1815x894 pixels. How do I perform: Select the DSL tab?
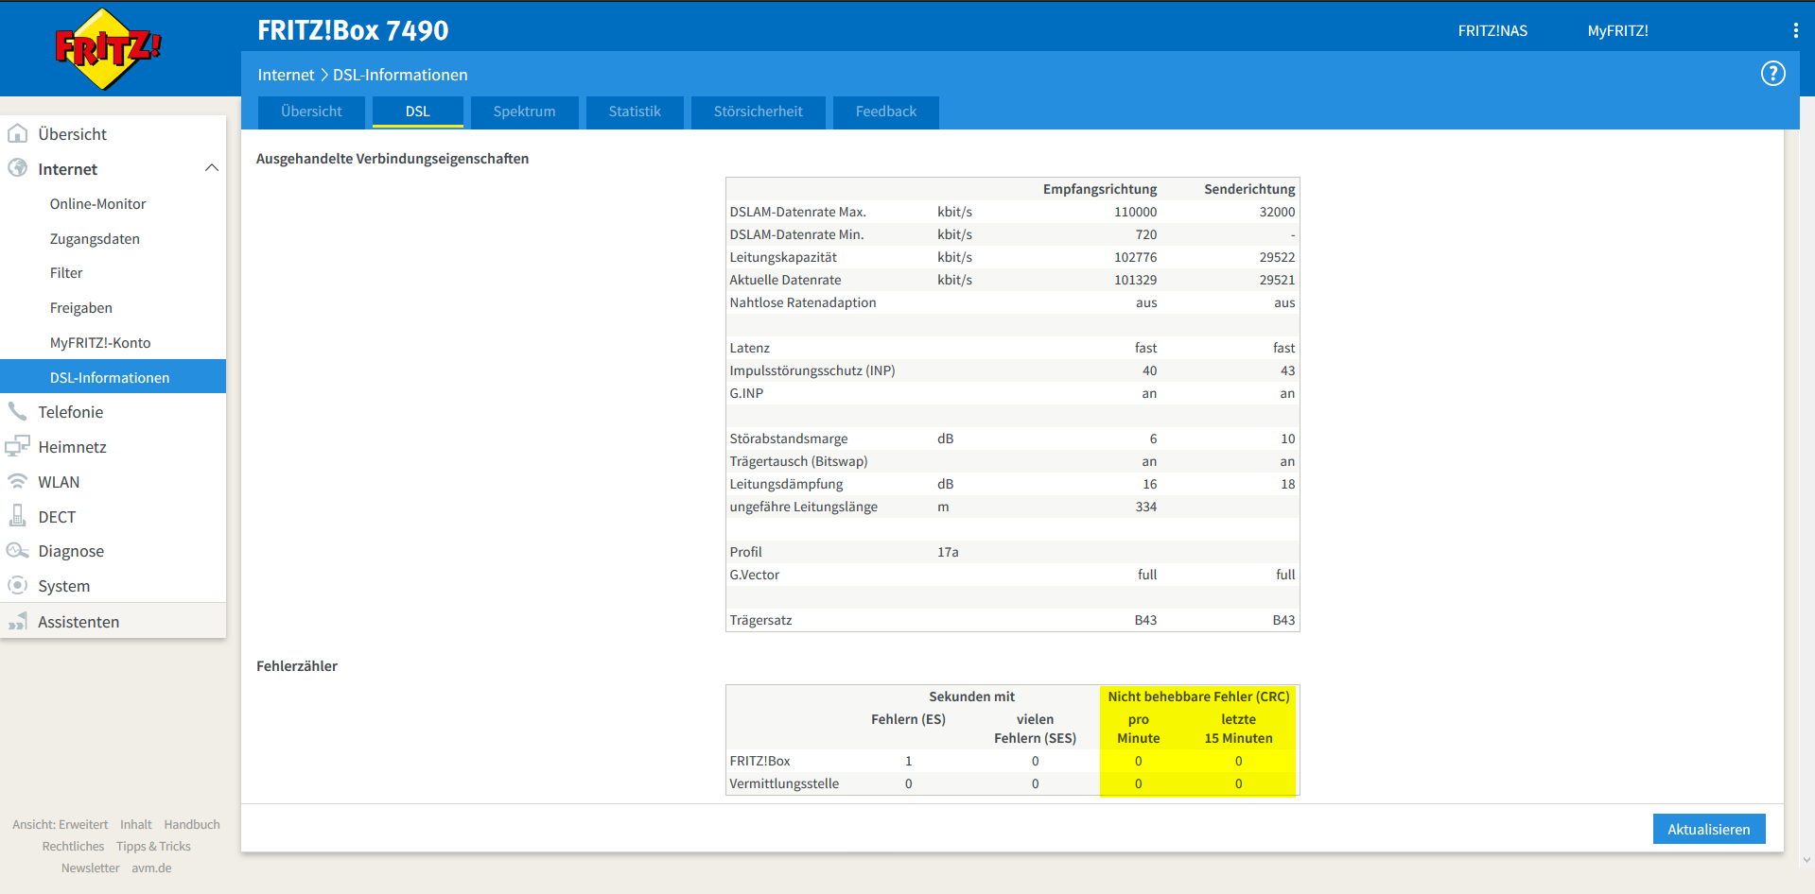(418, 112)
